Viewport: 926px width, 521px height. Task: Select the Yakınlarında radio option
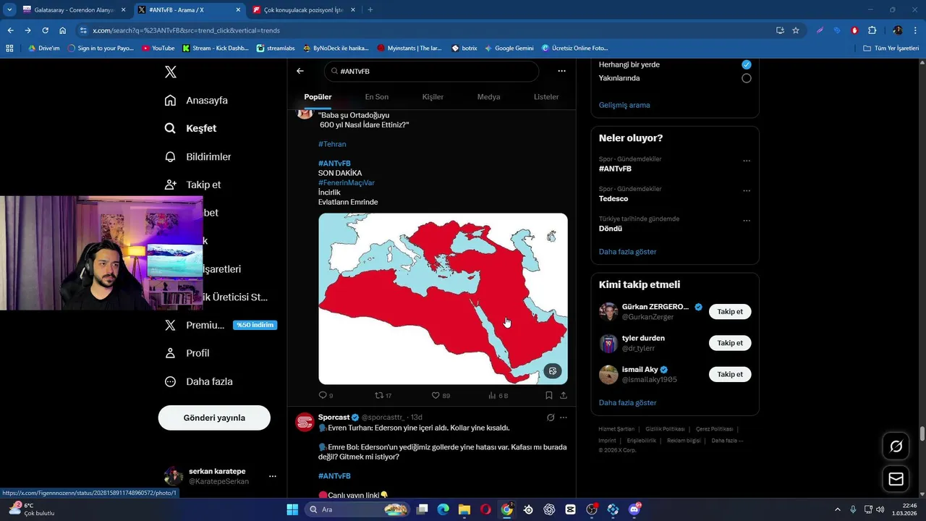(746, 78)
